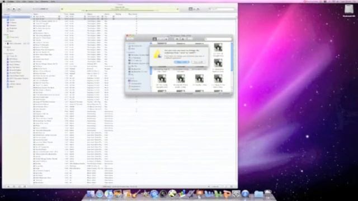Switch iTunes to list view
The height and width of the screenshot is (201, 358).
(x=190, y=9)
